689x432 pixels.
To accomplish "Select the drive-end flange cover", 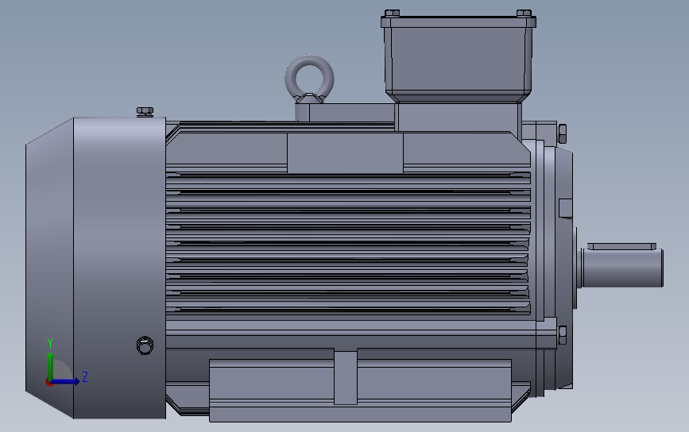I will 564,268.
